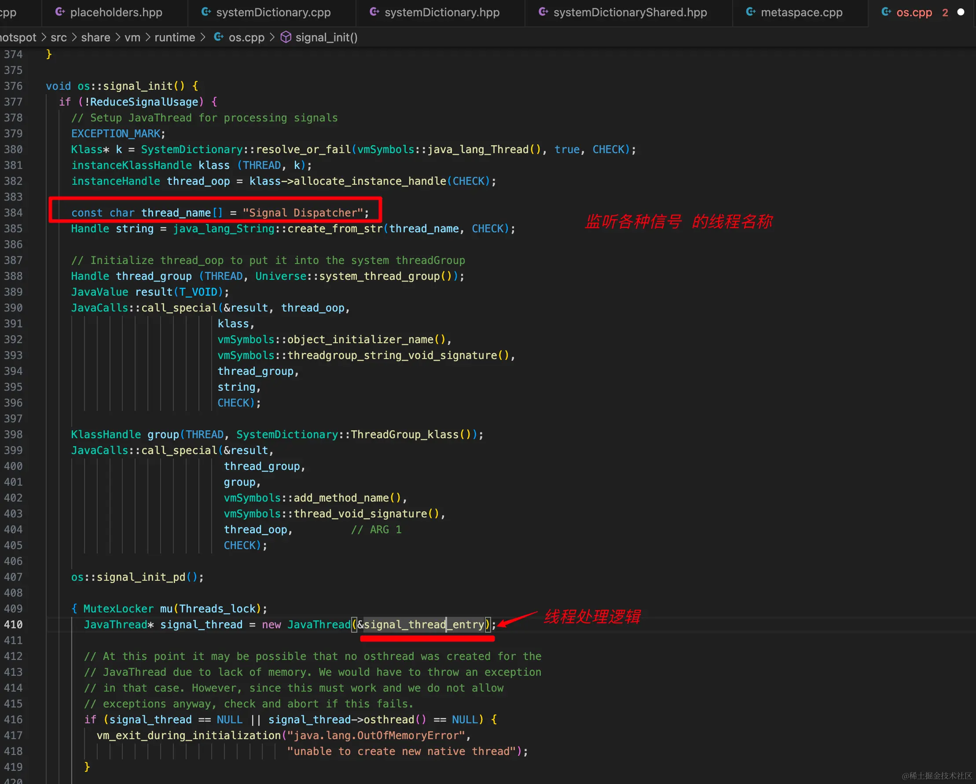Click the placeholders.hpp tab file icon
Viewport: 976px width, 784px height.
click(x=60, y=12)
